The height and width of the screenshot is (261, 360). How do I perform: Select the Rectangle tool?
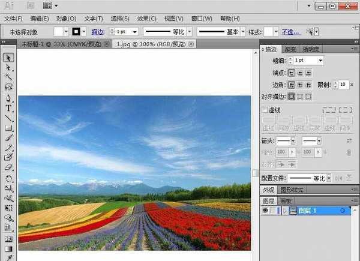point(8,128)
